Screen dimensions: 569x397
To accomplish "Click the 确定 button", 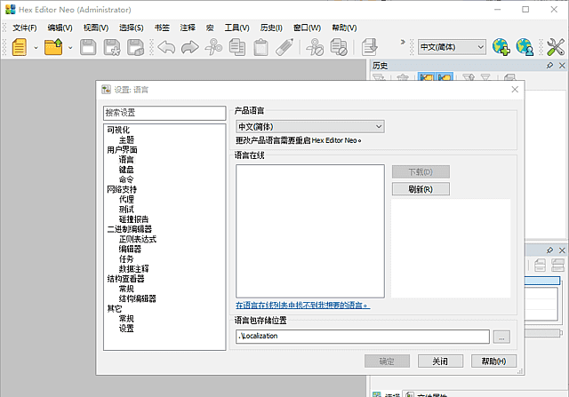I will tap(387, 361).
